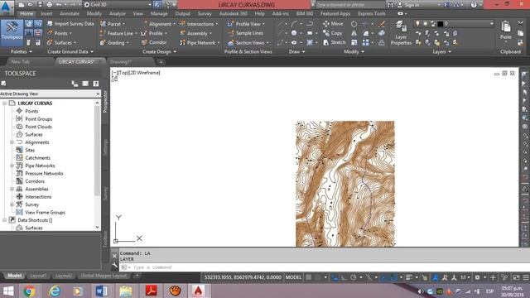Expand the Create Ground Data panel
Image resolution: width=530 pixels, height=298 pixels.
click(x=70, y=51)
